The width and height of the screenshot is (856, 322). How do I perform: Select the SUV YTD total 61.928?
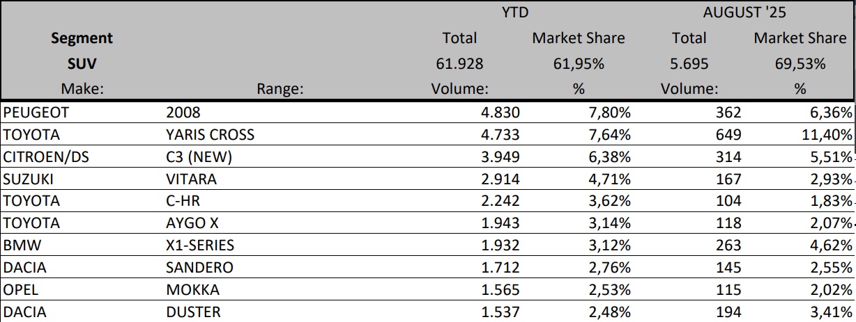point(459,64)
